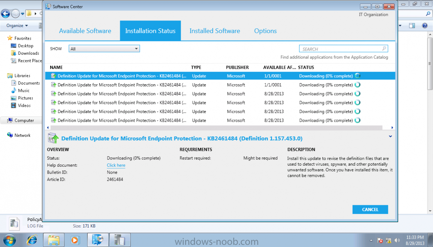Open Explorer's recent pages arrow beside Forward
The image size is (433, 247).
pyautogui.click(x=23, y=14)
